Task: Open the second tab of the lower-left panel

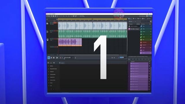Action: click(x=62, y=63)
